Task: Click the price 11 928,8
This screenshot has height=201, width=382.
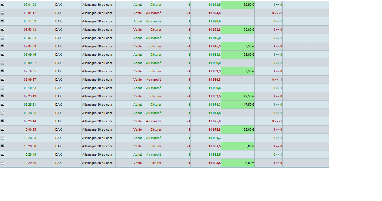Action: [215, 30]
